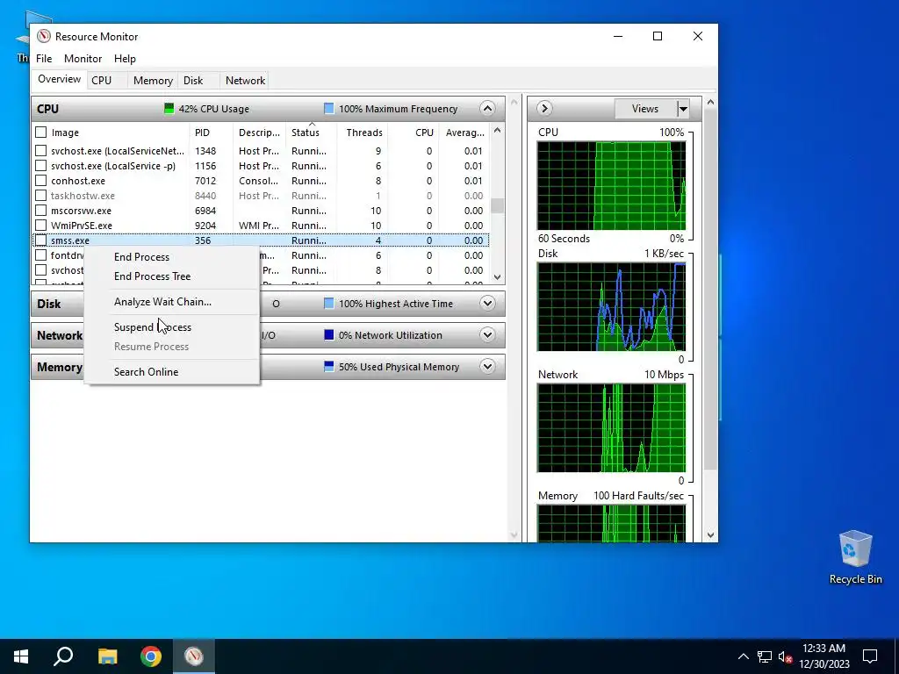Check svchost.exe (LocalServiceNet...) process box

coord(40,151)
